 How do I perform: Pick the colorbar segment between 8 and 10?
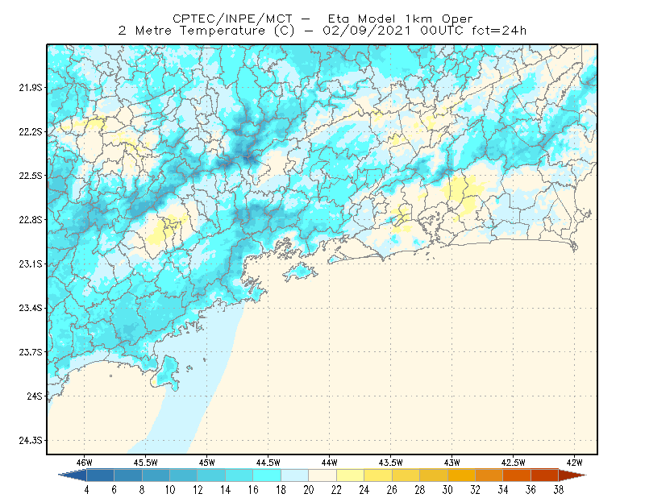click(x=156, y=475)
